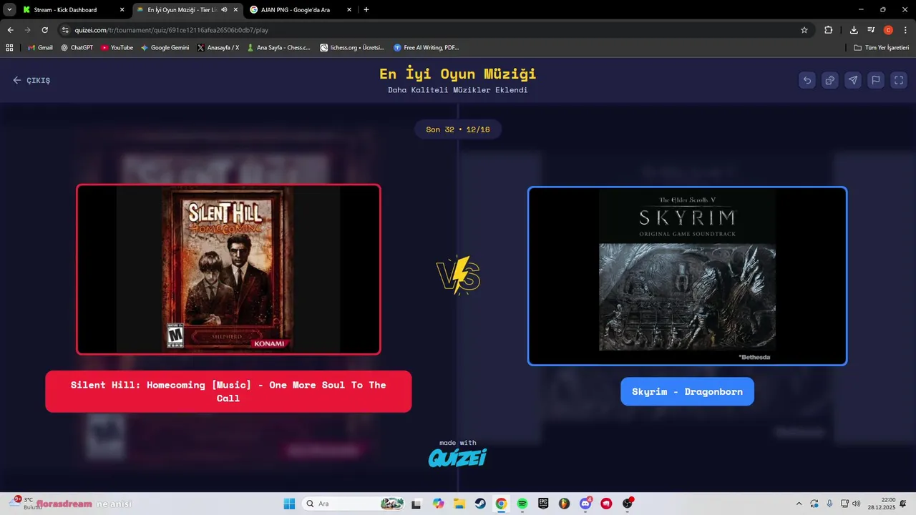Vote for Skyrim - Dragonborn blue button

click(687, 391)
